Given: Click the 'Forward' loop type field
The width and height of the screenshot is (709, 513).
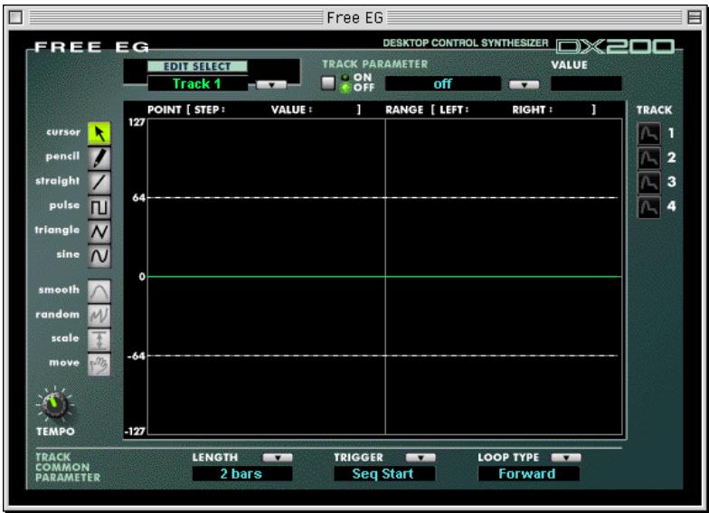Looking at the screenshot, I should (528, 474).
